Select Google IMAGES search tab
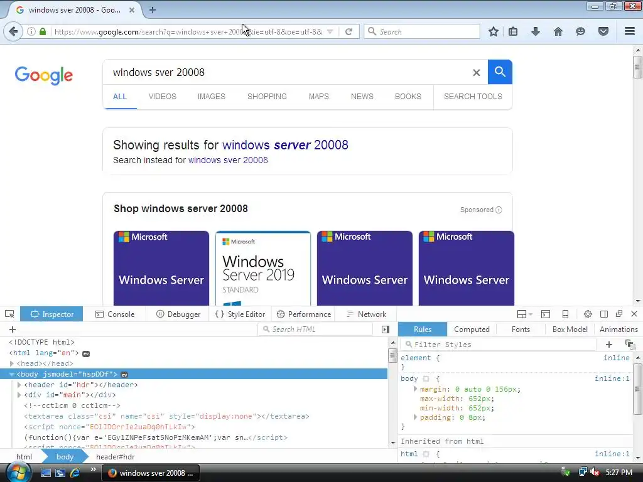This screenshot has height=482, width=643. (x=211, y=97)
